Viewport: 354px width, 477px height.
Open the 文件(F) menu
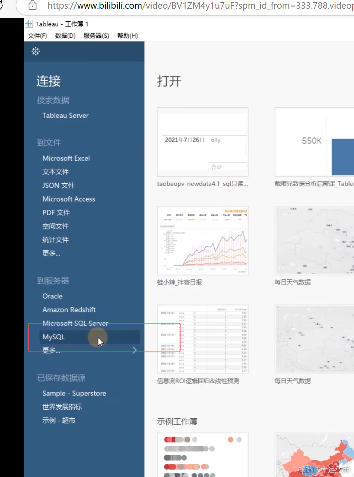(x=37, y=36)
